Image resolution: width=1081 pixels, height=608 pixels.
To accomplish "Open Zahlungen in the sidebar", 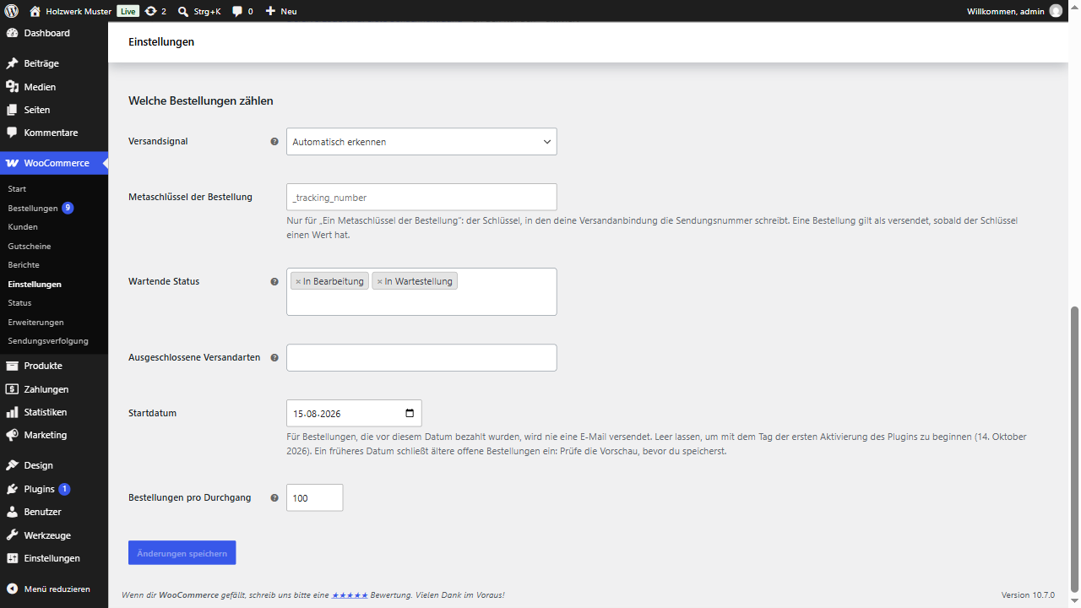I will pos(54,389).
